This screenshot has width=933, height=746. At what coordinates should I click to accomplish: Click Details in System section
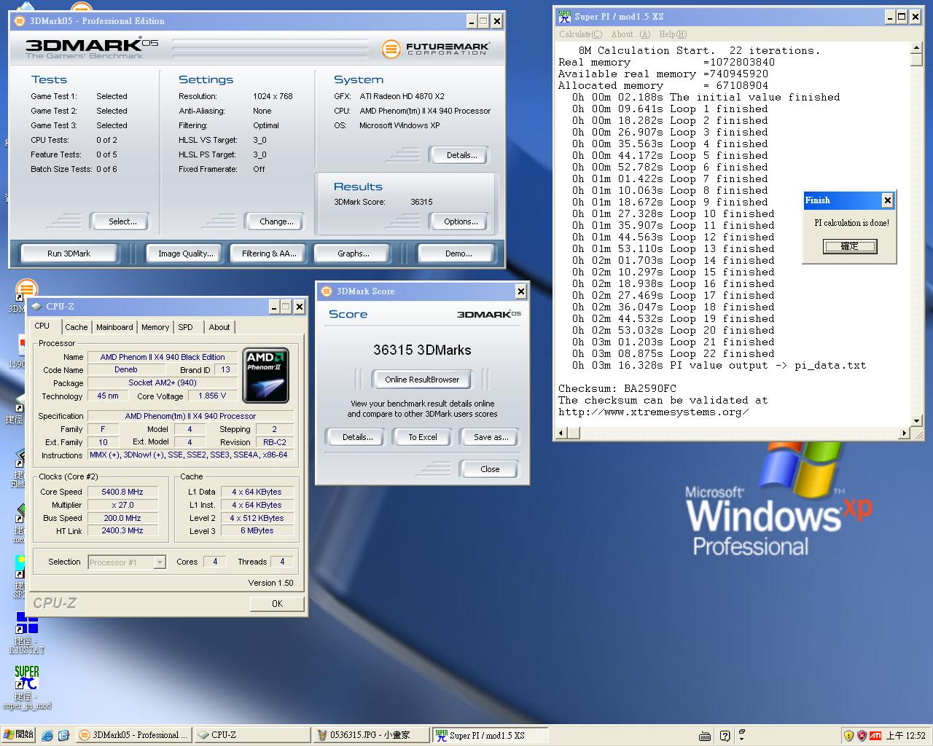tap(461, 155)
